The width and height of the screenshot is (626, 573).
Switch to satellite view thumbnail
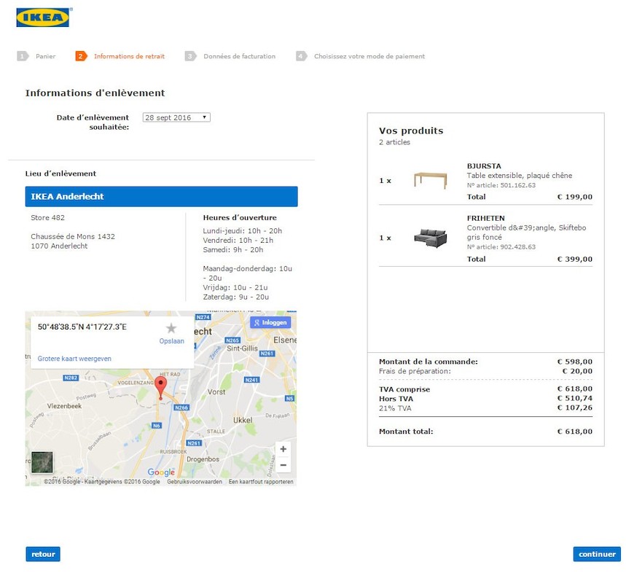tap(42, 462)
